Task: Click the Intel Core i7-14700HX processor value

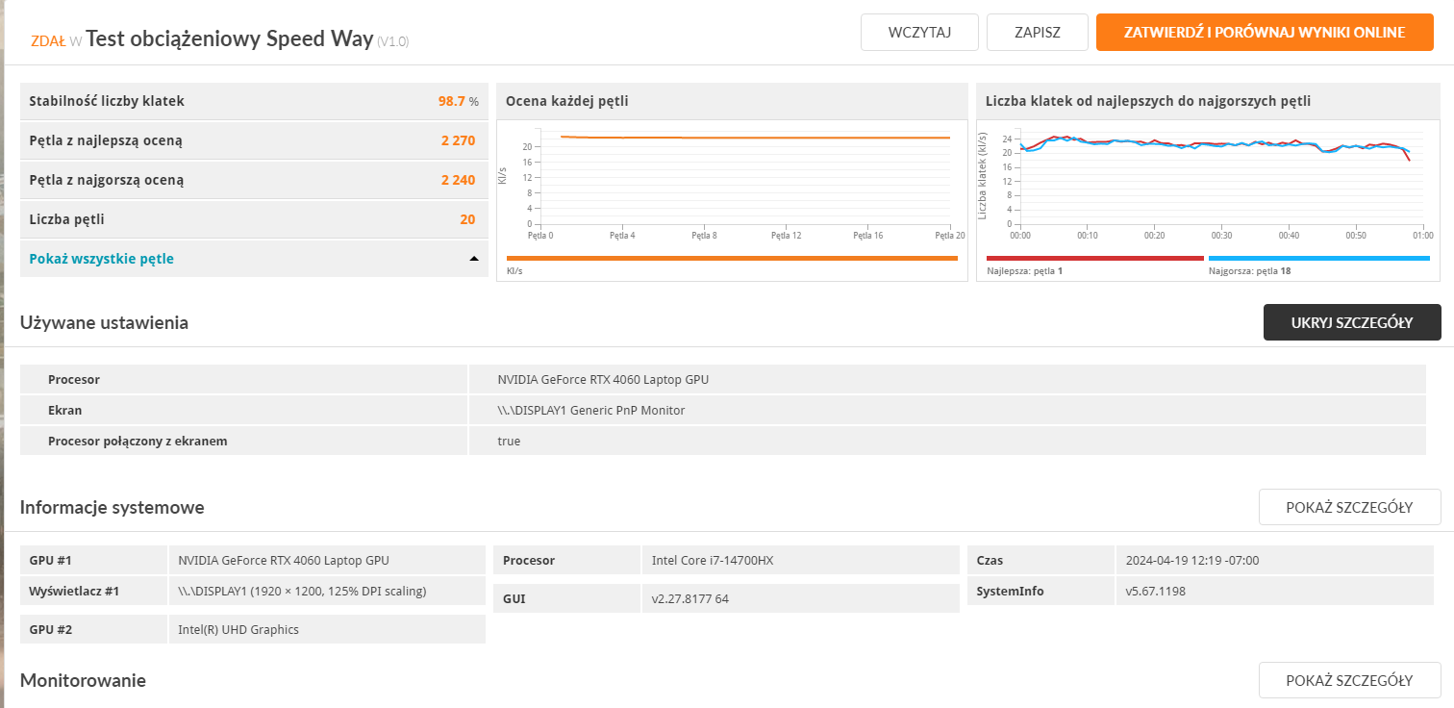Action: tap(713, 561)
